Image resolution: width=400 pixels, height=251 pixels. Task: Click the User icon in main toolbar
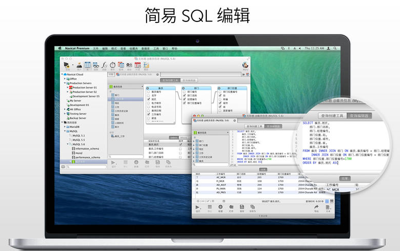[x=79, y=65]
